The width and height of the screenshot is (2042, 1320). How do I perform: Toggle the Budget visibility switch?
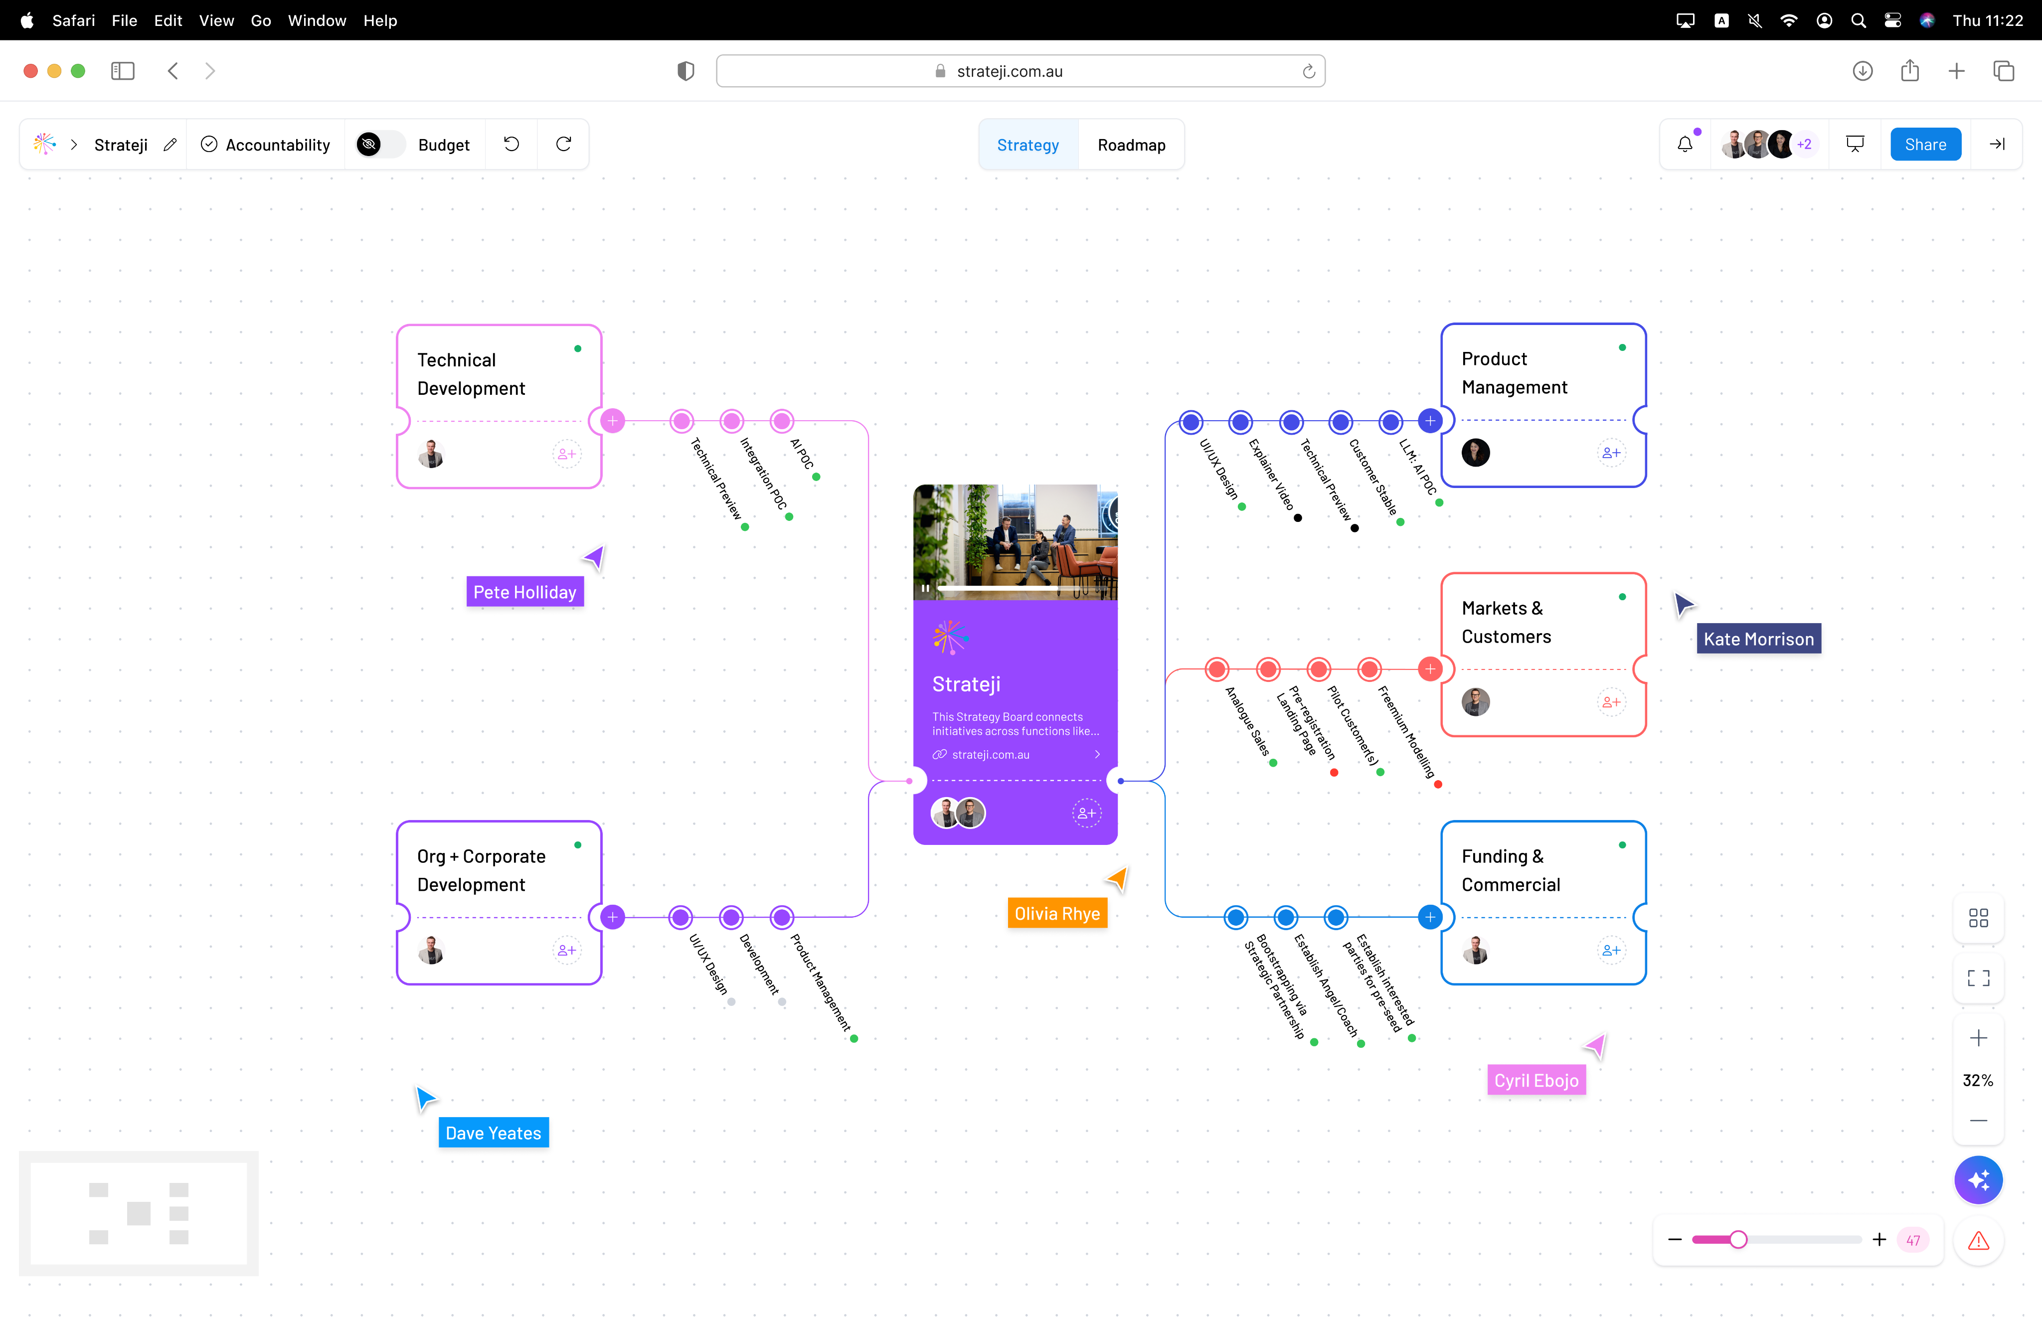380,145
